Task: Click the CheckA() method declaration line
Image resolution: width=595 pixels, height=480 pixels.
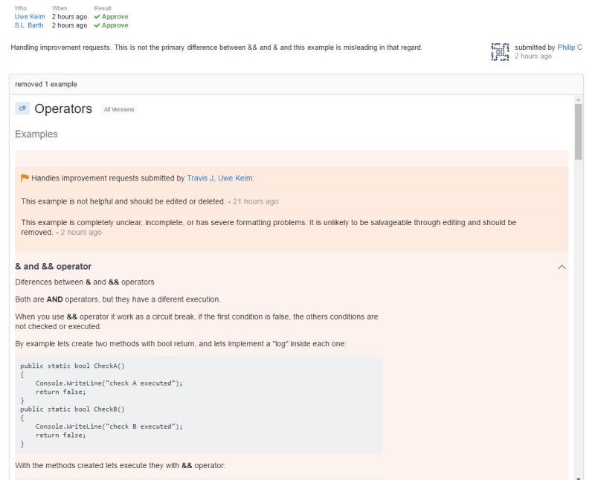Action: (x=72, y=366)
